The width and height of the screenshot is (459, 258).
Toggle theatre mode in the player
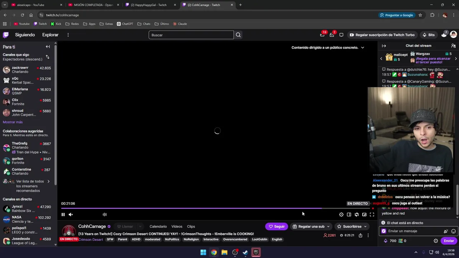(349, 215)
